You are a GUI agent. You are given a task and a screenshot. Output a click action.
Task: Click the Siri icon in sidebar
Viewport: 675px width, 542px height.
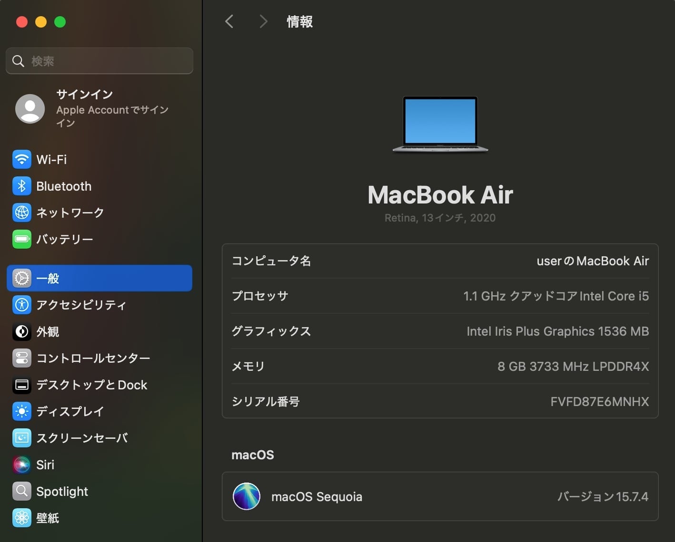22,465
